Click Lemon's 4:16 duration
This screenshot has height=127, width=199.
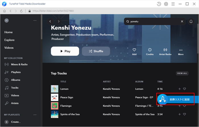(160, 89)
